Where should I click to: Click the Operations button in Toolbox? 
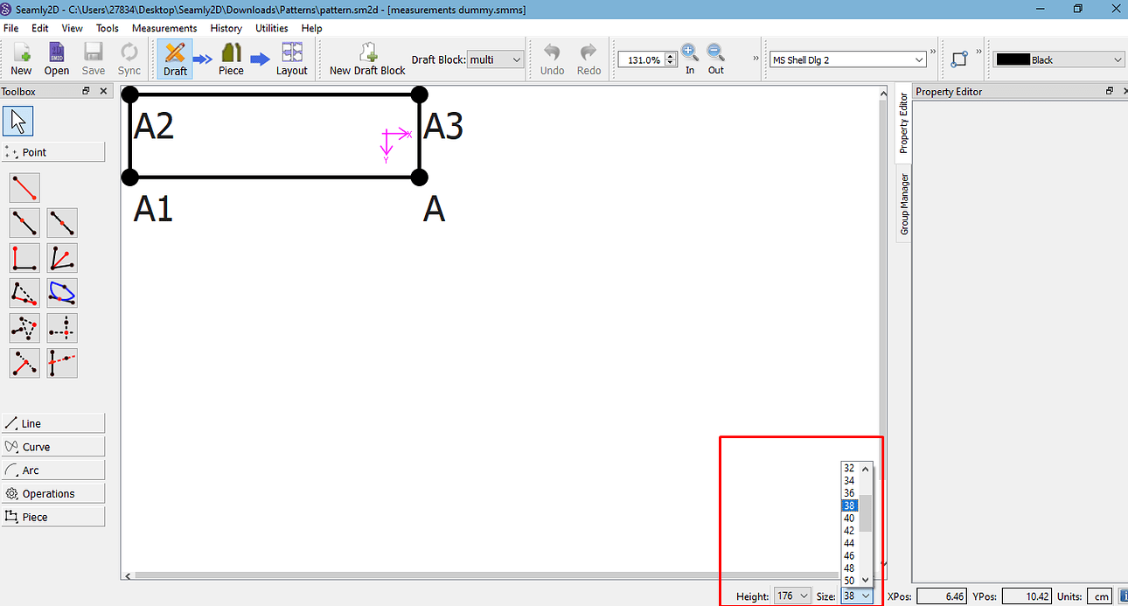(53, 494)
